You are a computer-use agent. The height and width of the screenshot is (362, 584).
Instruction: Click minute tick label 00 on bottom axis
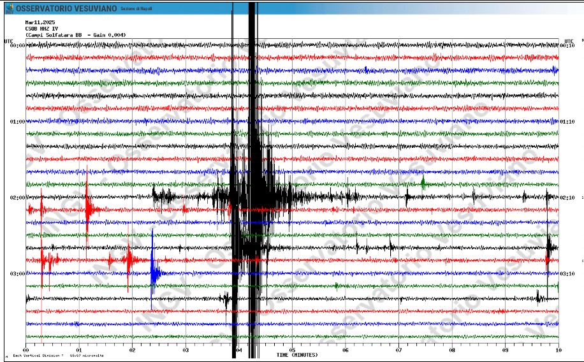tap(26, 350)
